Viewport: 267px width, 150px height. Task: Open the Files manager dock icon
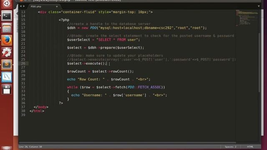pos(7,28)
